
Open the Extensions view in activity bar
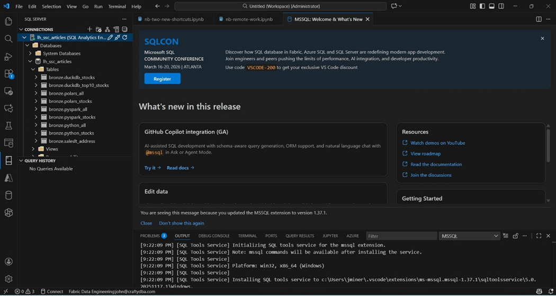point(8,74)
